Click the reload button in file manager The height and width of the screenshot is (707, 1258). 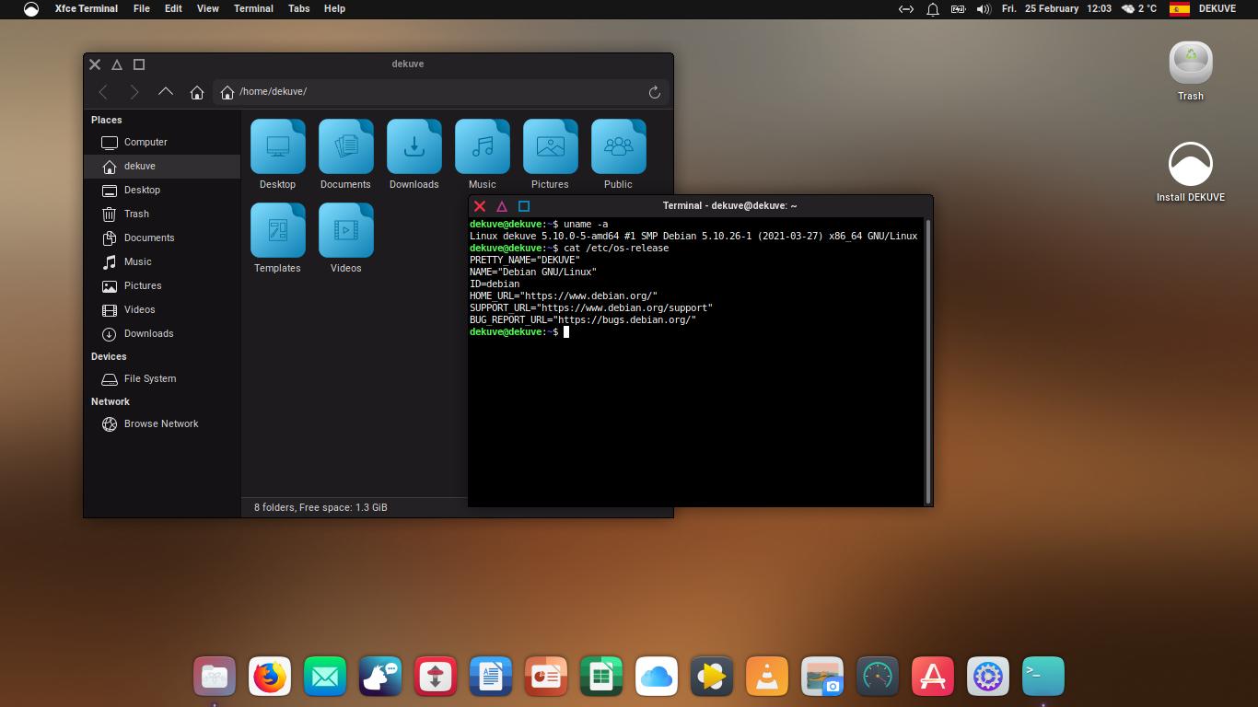pyautogui.click(x=655, y=92)
